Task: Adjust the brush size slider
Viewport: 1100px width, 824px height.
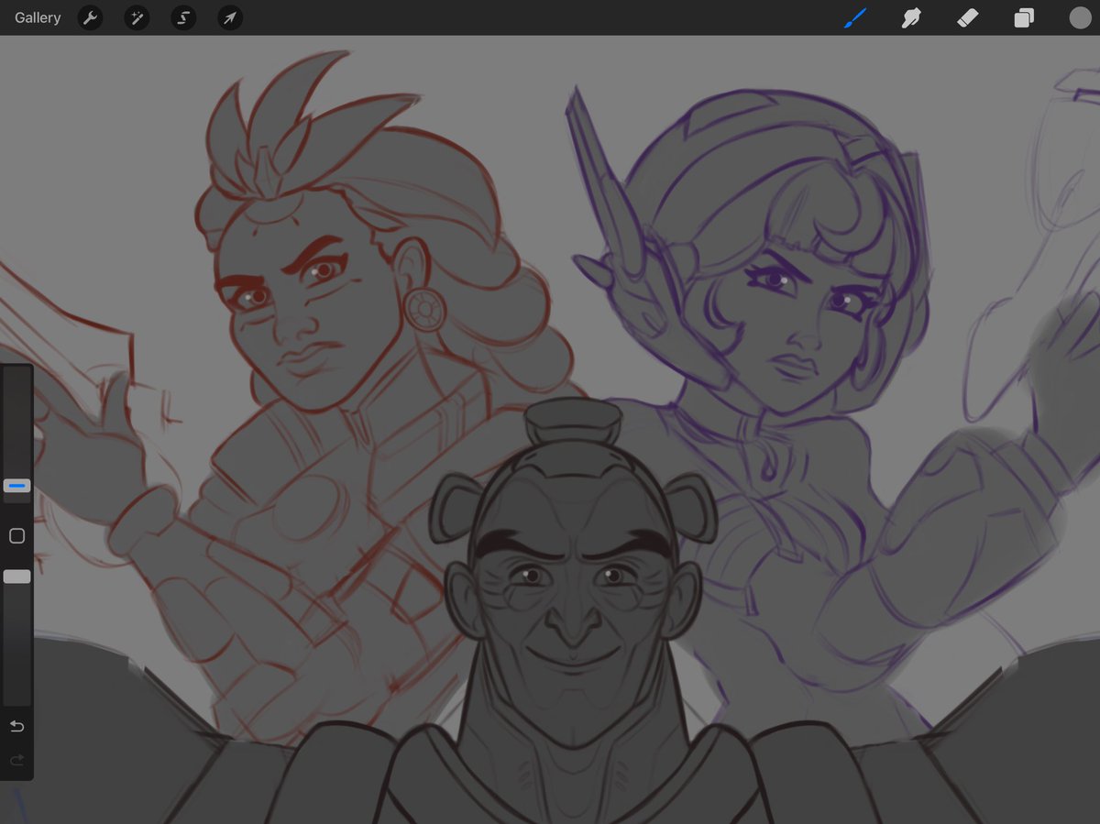Action: click(16, 487)
